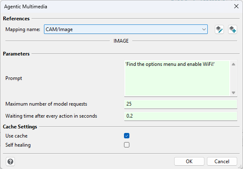Viewport: 243px width, 169px height.
Task: Click the 'Prompt' label
Action: tap(14, 78)
